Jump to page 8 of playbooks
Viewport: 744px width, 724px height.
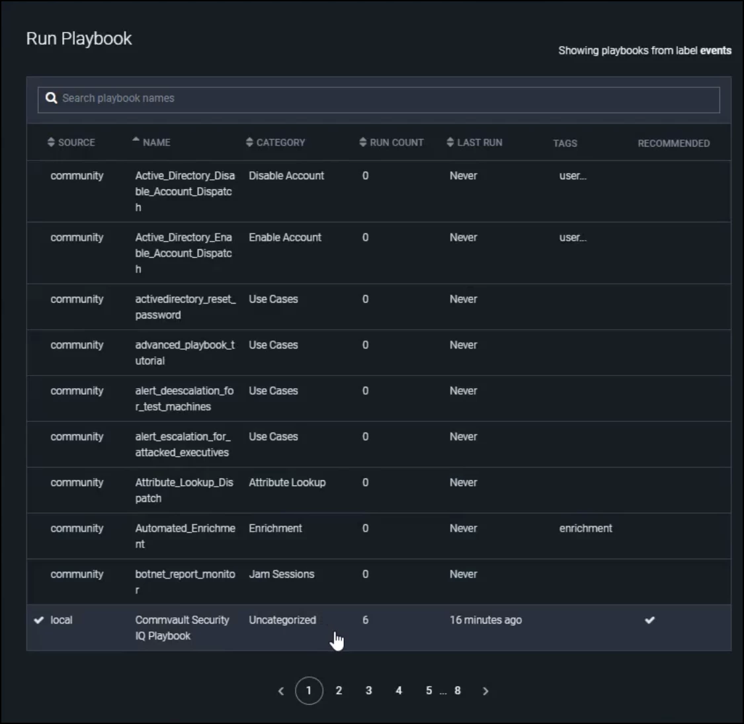[457, 691]
